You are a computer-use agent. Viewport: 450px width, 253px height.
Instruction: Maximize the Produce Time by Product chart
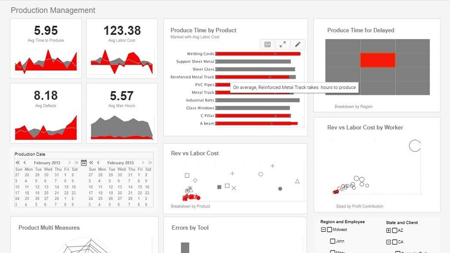(283, 45)
